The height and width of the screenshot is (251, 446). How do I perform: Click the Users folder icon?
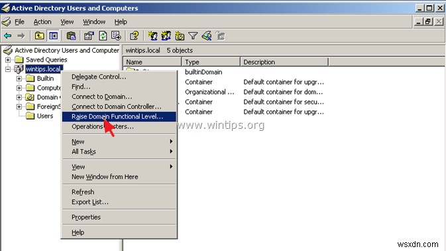click(30, 116)
